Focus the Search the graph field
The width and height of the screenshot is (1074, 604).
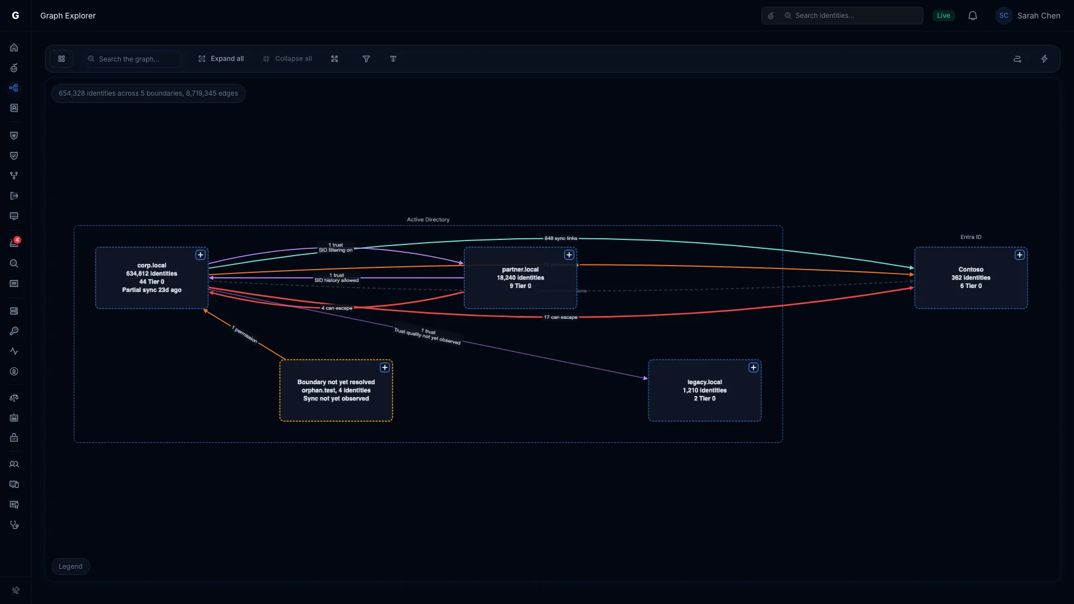coord(132,59)
